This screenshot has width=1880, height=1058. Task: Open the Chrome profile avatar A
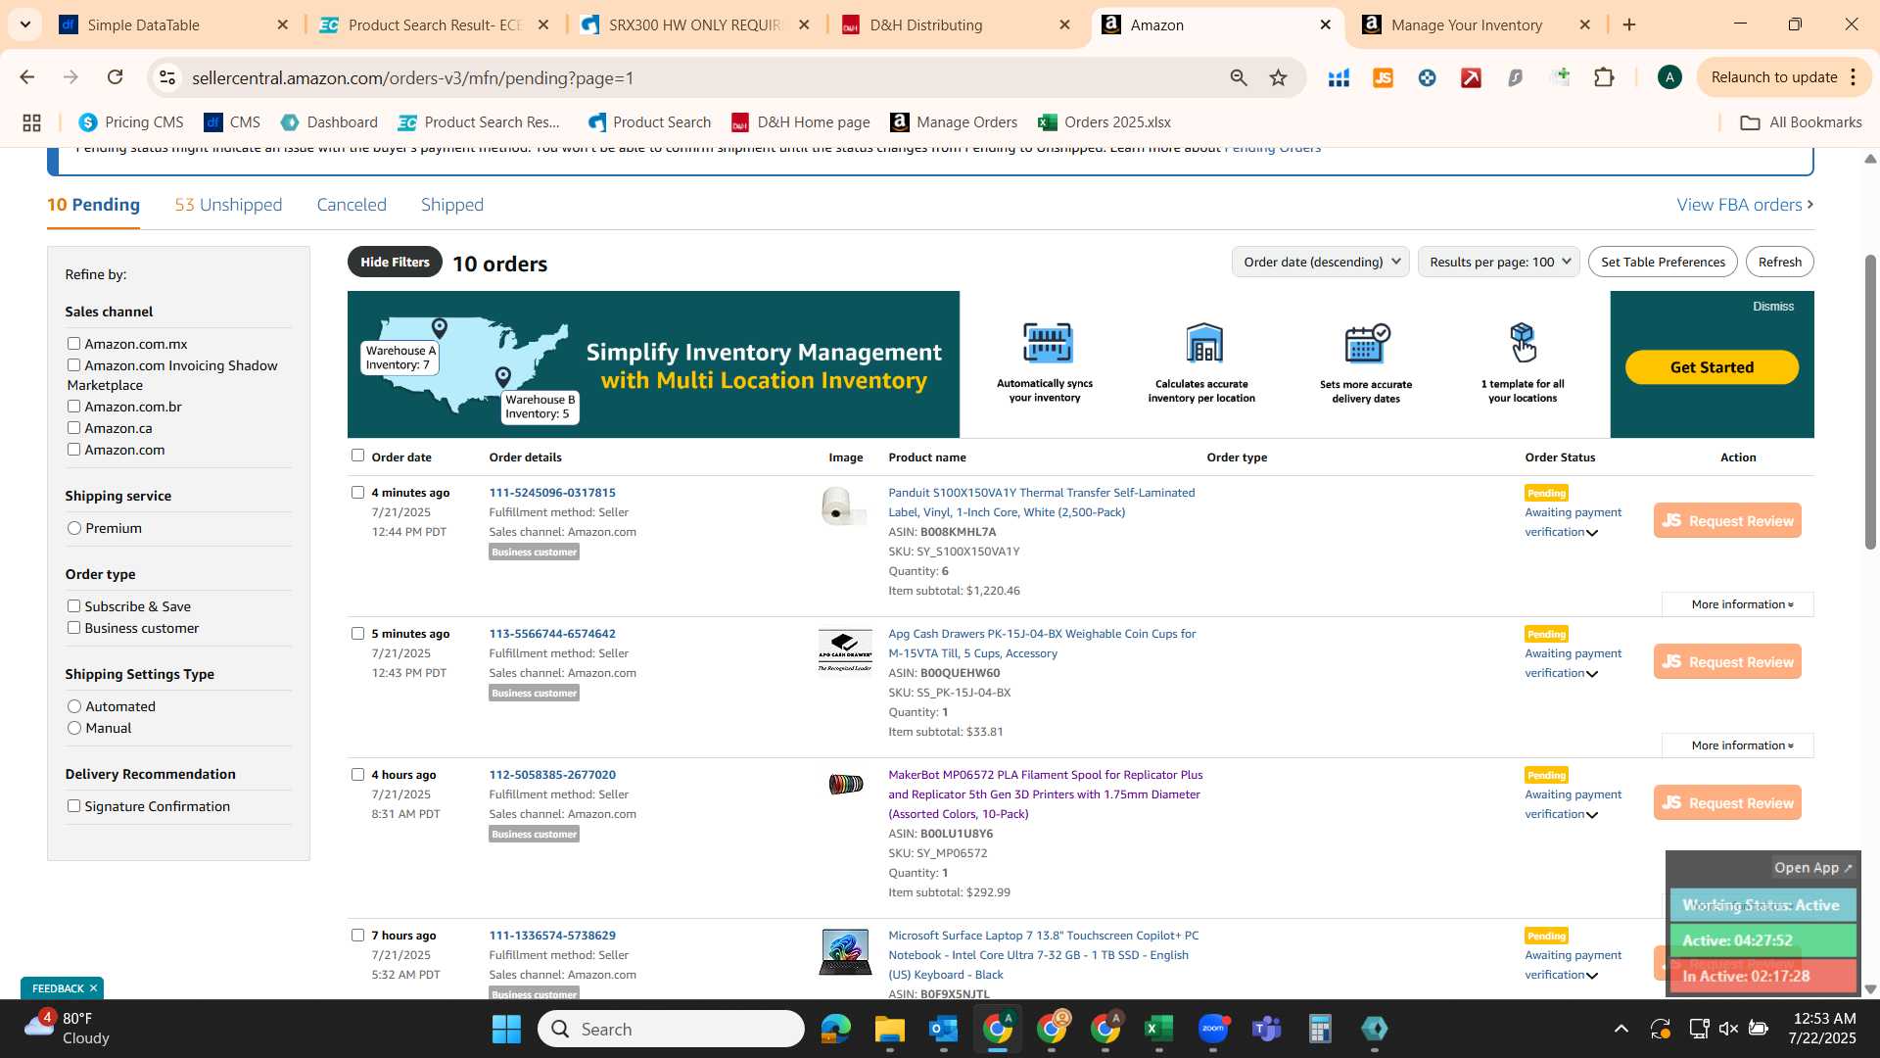1669,77
